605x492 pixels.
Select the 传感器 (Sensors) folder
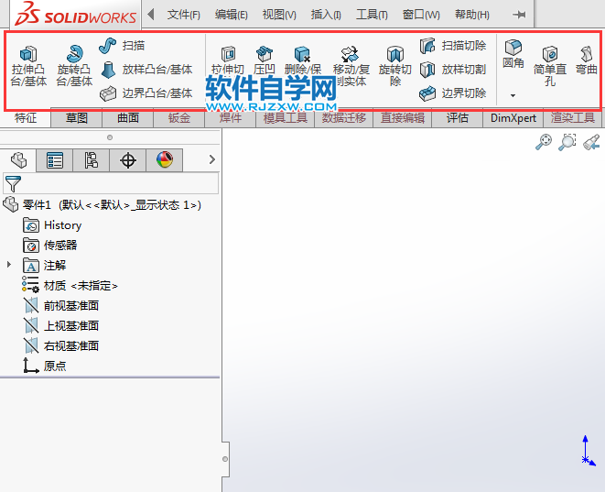pyautogui.click(x=50, y=246)
